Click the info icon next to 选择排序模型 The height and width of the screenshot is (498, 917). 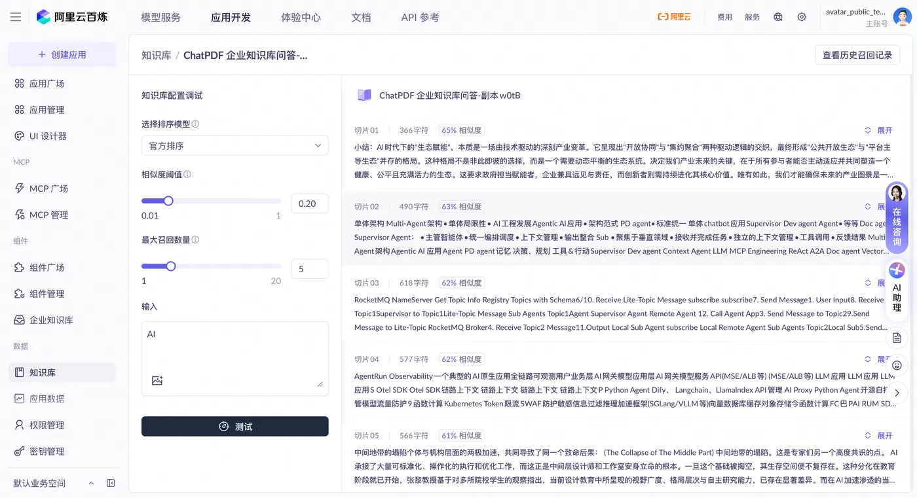(x=195, y=124)
